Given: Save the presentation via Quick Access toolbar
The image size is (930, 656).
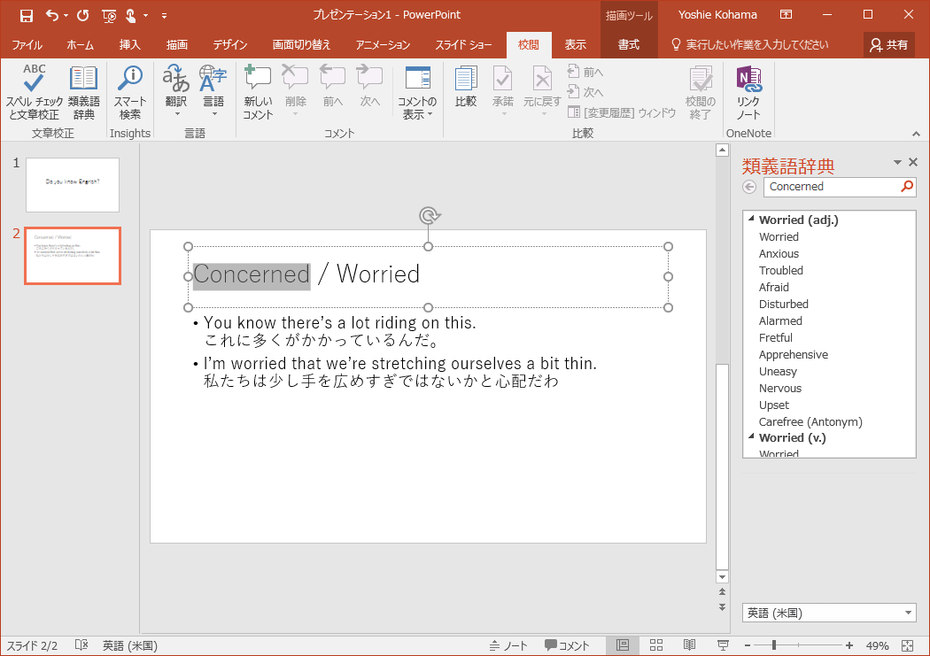Looking at the screenshot, I should tap(26, 15).
